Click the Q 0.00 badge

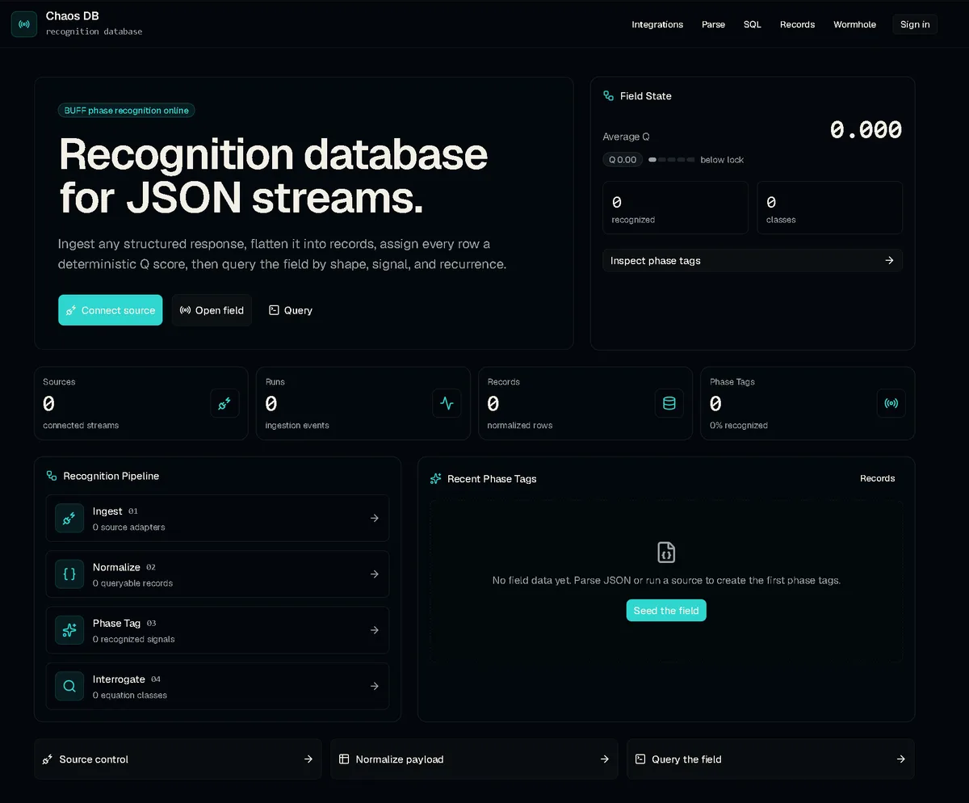623,160
